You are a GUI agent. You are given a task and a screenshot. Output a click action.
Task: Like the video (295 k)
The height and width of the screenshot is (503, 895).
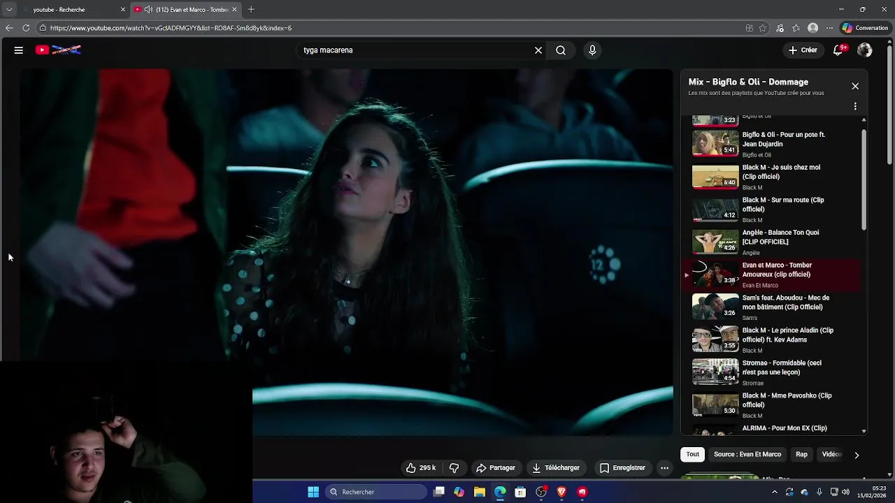point(421,468)
